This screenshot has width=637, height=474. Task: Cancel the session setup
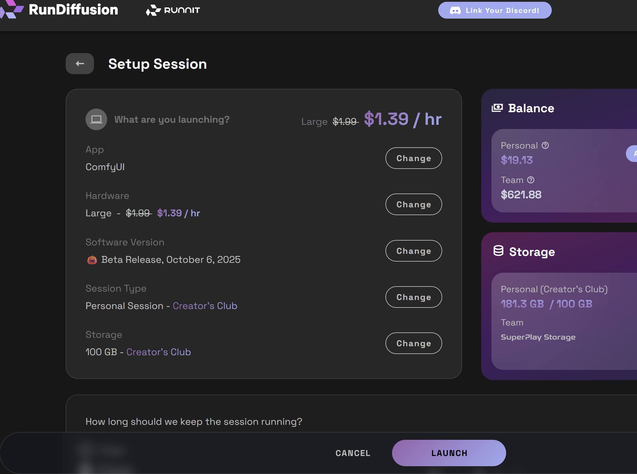[353, 453]
